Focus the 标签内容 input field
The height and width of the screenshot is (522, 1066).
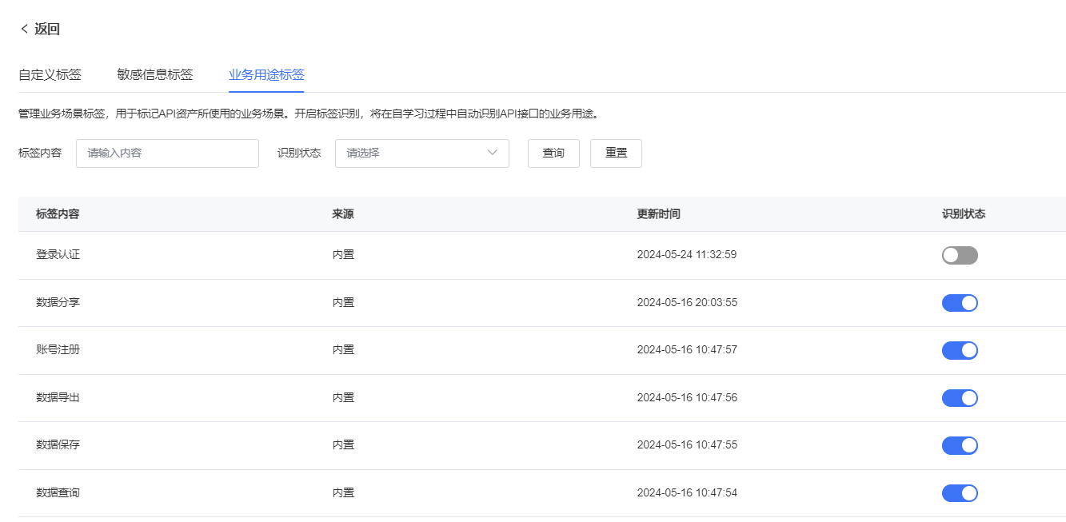[x=167, y=153]
